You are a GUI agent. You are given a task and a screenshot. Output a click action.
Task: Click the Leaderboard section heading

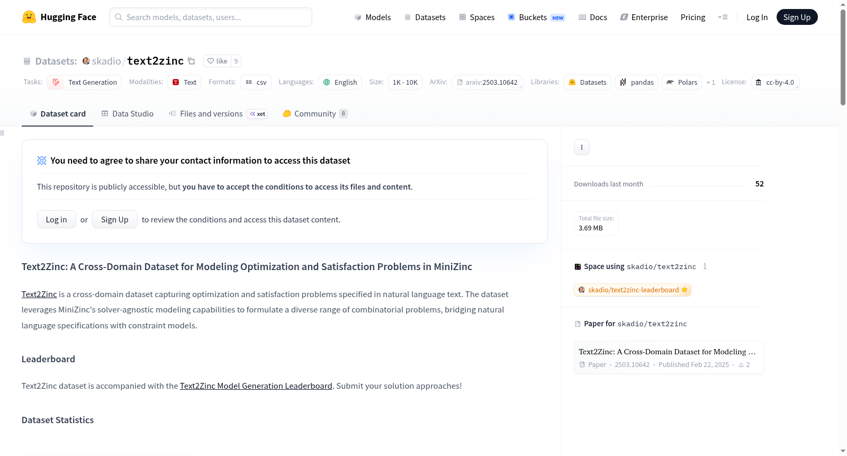(x=48, y=359)
